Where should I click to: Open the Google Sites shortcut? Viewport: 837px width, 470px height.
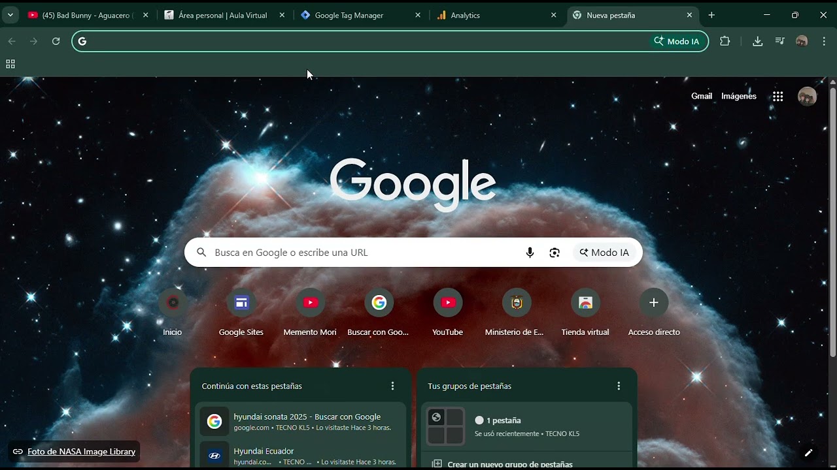click(x=241, y=313)
